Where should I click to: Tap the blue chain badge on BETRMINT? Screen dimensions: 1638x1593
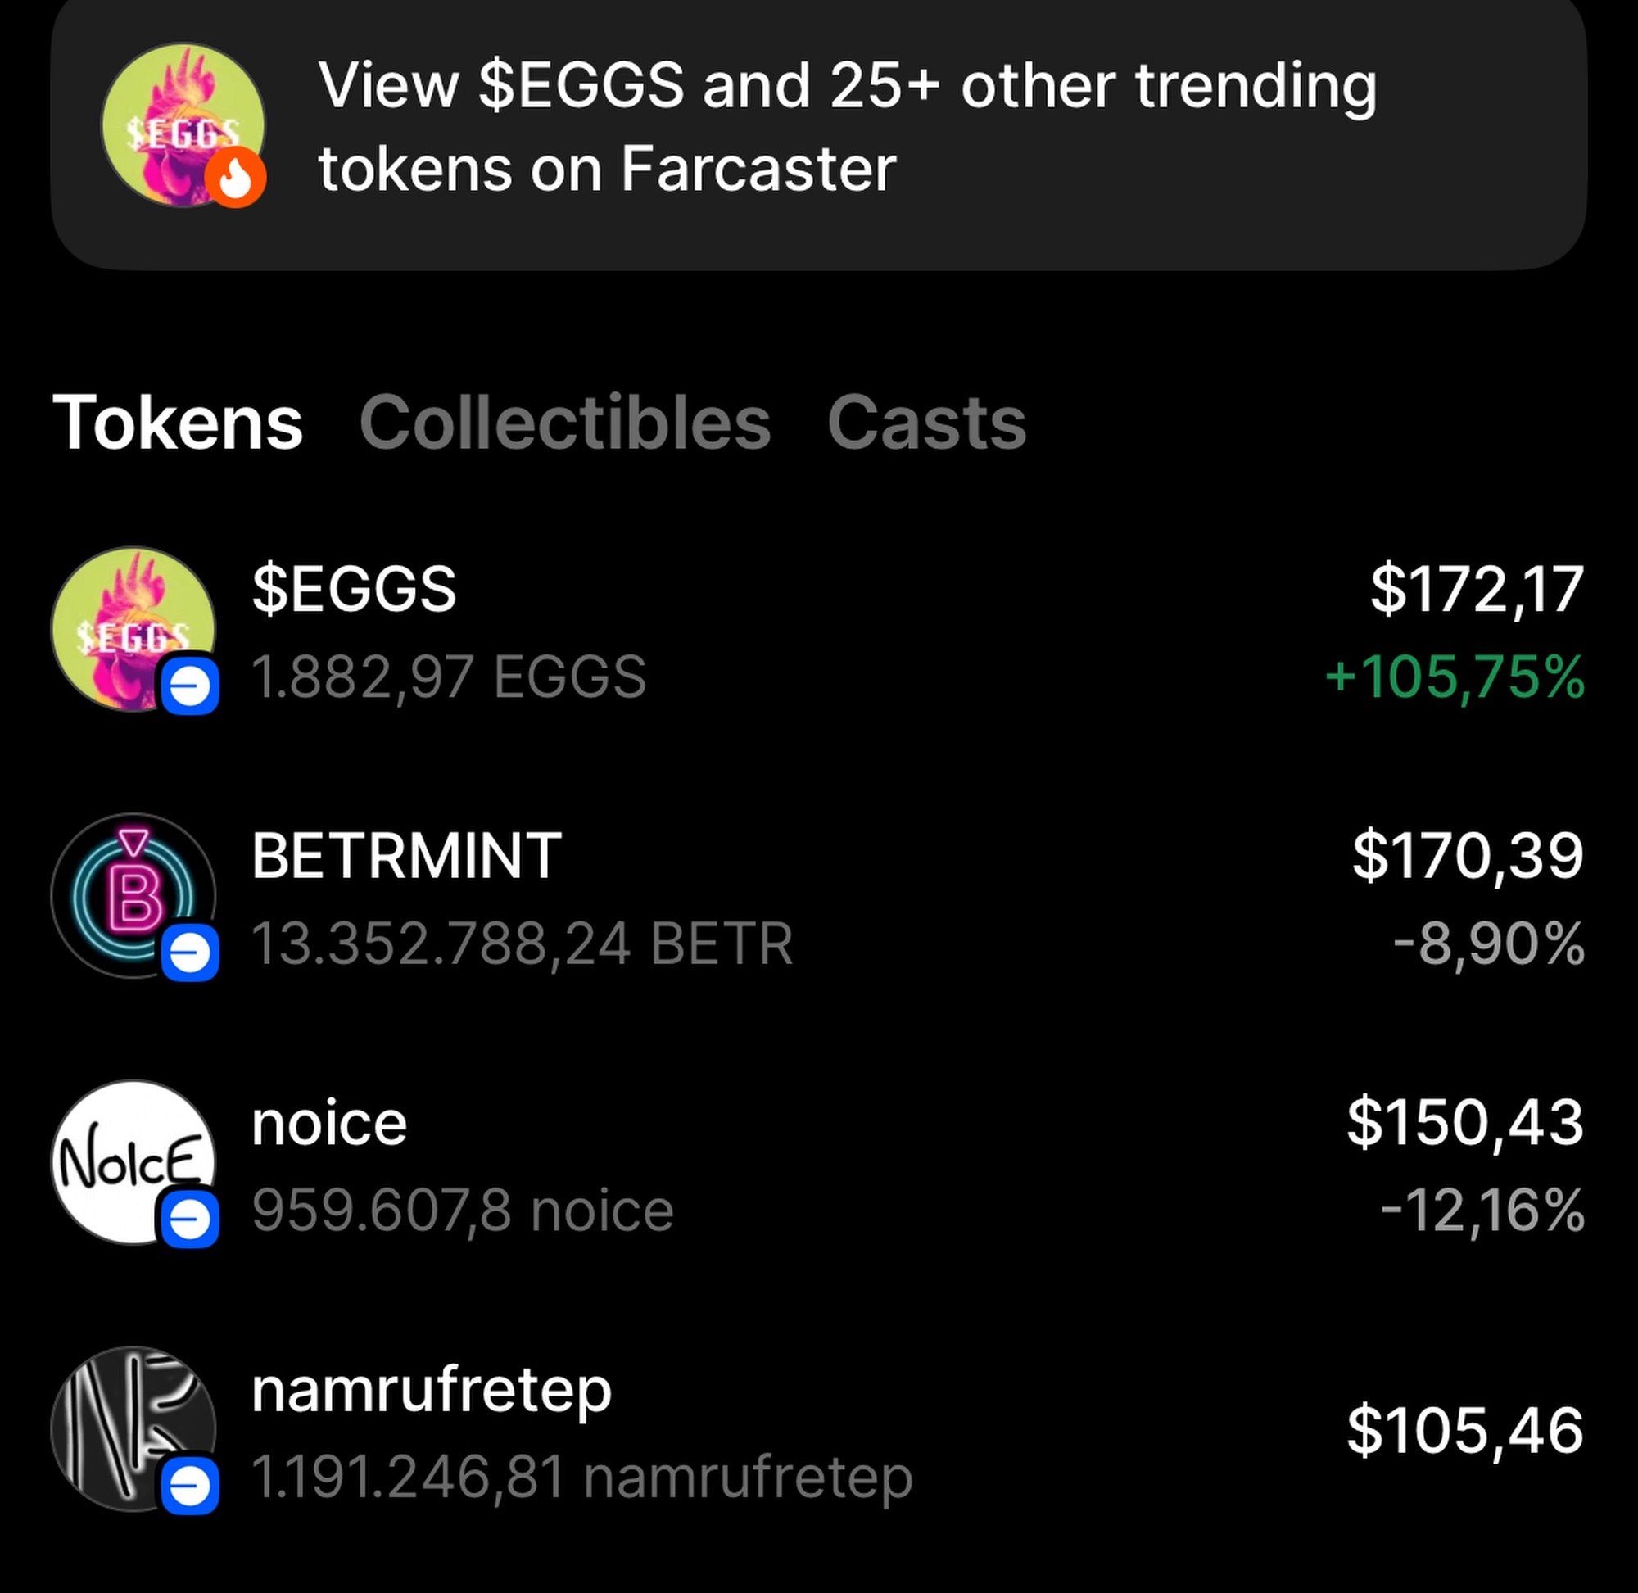tap(191, 953)
